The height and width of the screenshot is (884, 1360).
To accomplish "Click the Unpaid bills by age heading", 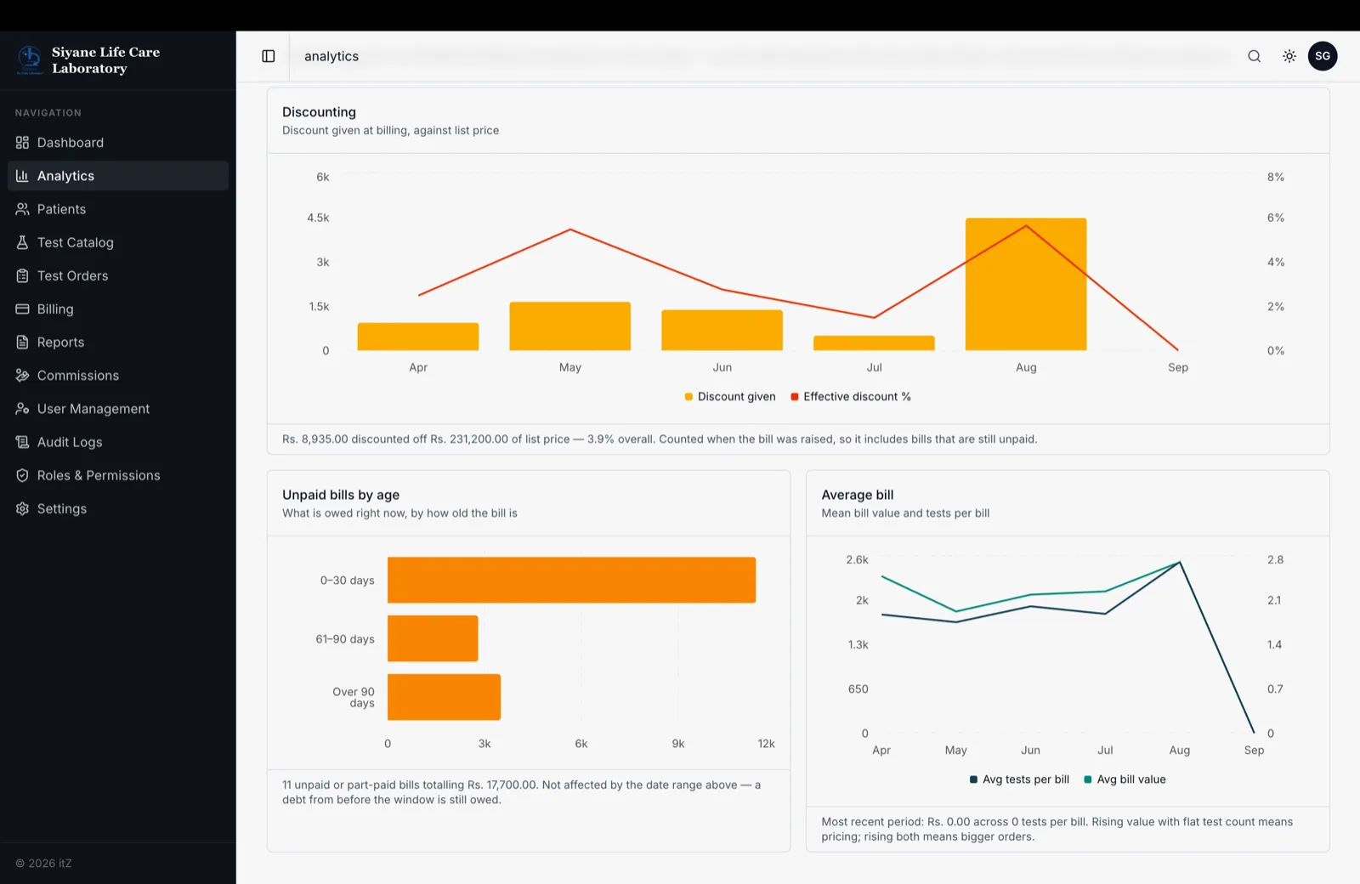I will click(341, 495).
